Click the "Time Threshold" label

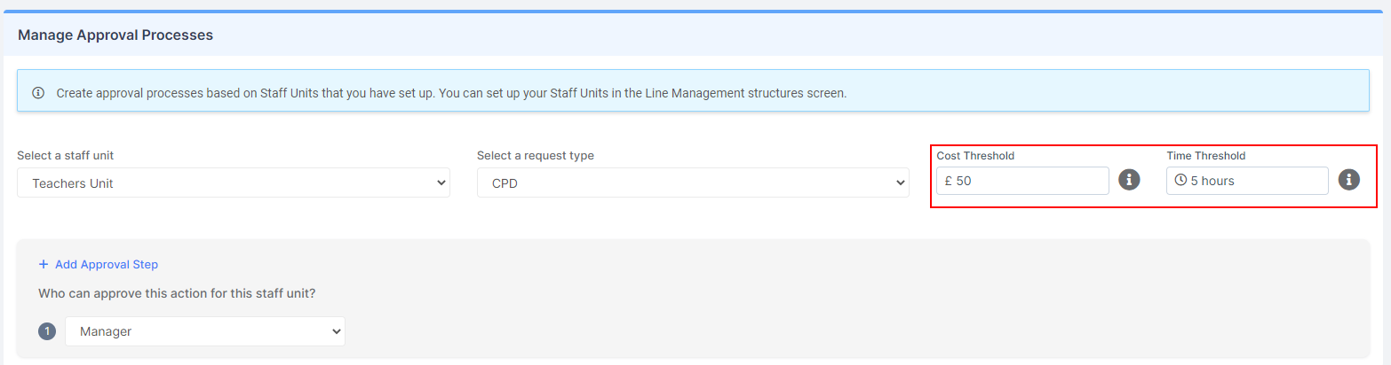click(1206, 156)
